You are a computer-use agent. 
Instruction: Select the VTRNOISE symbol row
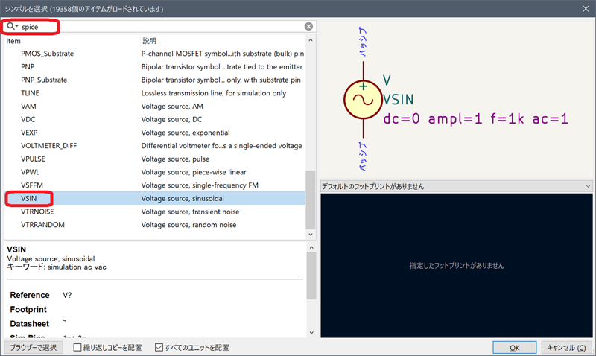155,212
